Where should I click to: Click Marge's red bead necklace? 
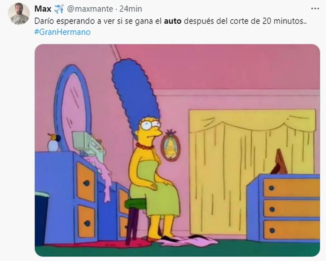[145, 146]
